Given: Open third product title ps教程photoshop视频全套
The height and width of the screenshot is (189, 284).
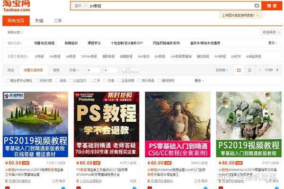Looking at the screenshot, I should (x=177, y=172).
